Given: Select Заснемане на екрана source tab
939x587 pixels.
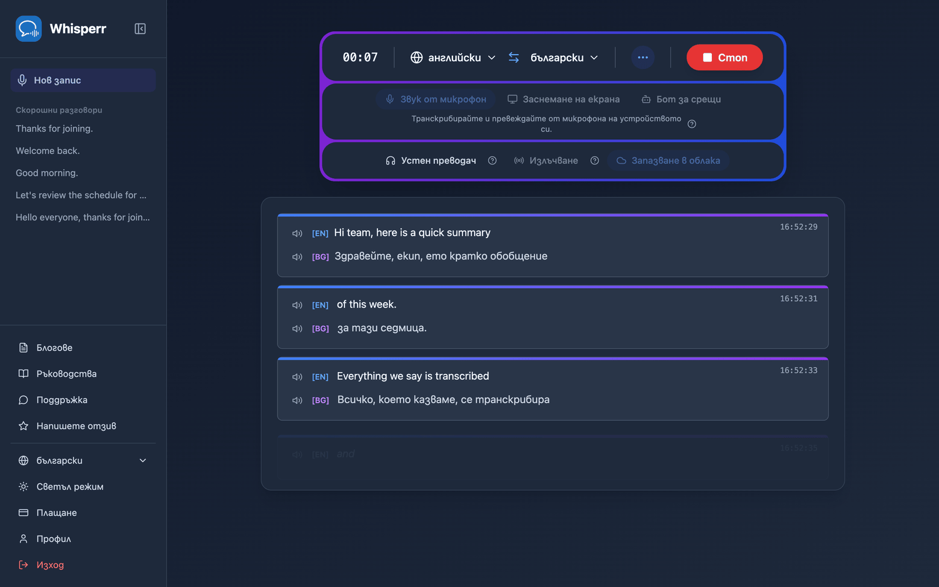Looking at the screenshot, I should pos(563,99).
